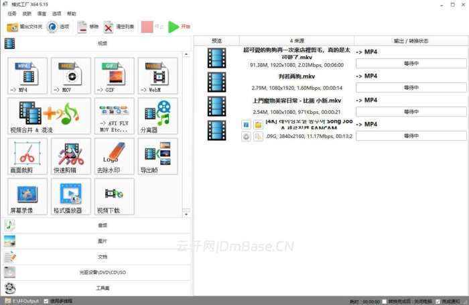The width and height of the screenshot is (469, 305).
Task: Open the 帮助 help menu
Action: (72, 14)
